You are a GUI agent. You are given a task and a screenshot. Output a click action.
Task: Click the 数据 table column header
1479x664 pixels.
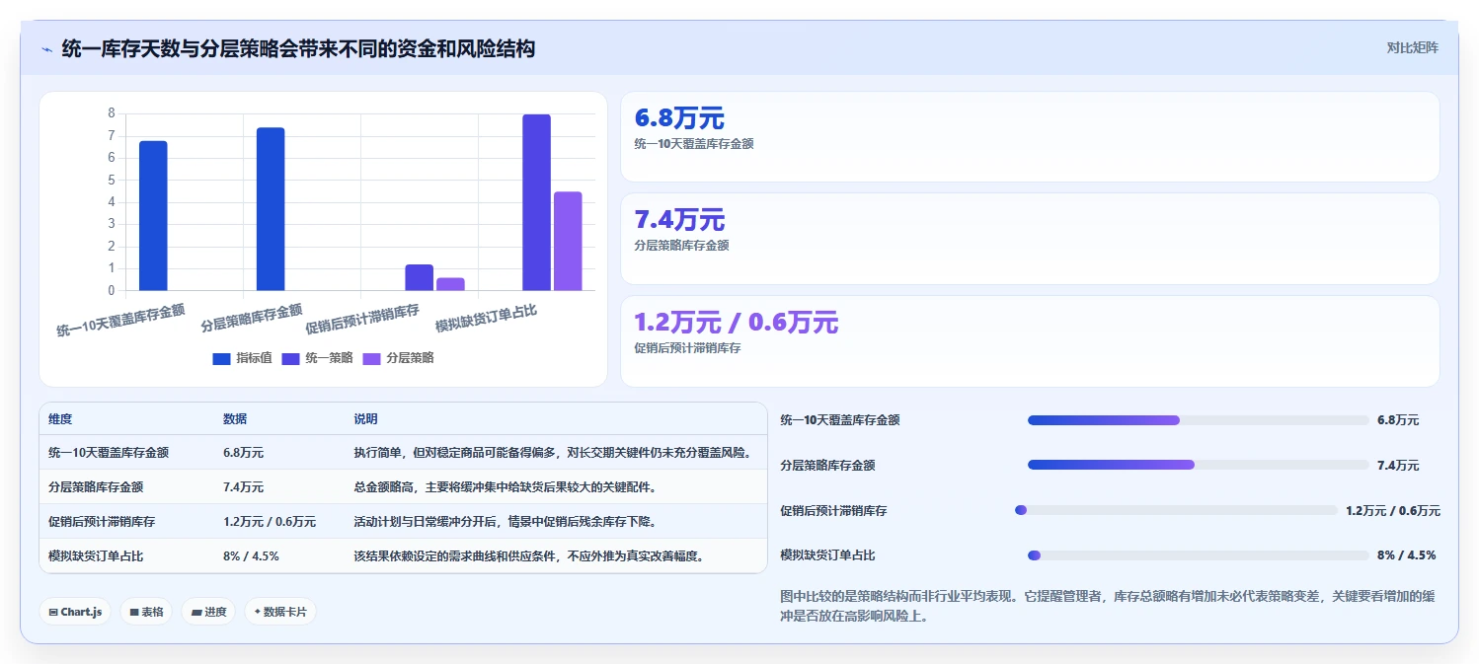[x=235, y=419]
